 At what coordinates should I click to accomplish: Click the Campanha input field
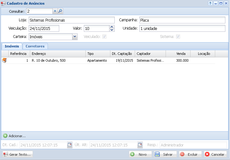(182, 20)
